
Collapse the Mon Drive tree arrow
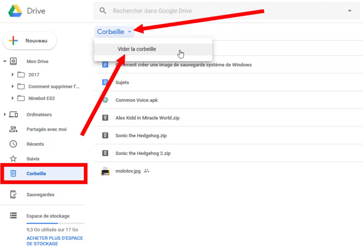[5, 62]
